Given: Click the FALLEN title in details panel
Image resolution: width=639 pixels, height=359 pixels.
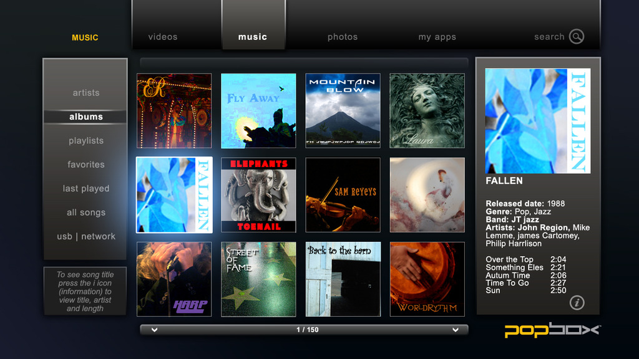Looking at the screenshot, I should [504, 181].
